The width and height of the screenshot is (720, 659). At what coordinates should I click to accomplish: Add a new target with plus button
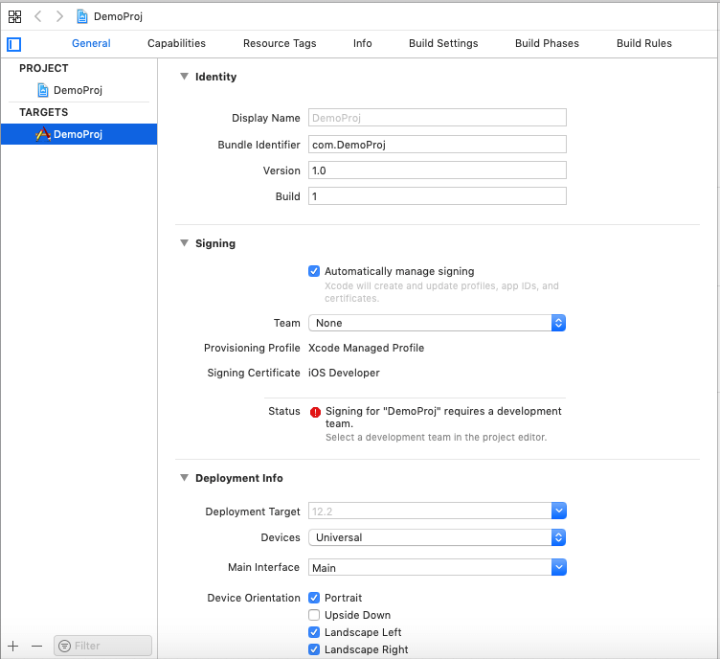[x=12, y=647]
